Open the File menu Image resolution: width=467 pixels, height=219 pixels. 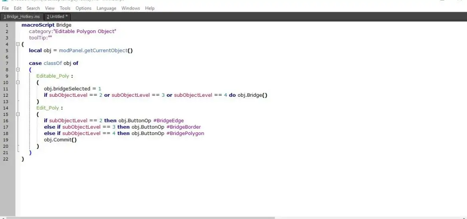click(x=5, y=8)
